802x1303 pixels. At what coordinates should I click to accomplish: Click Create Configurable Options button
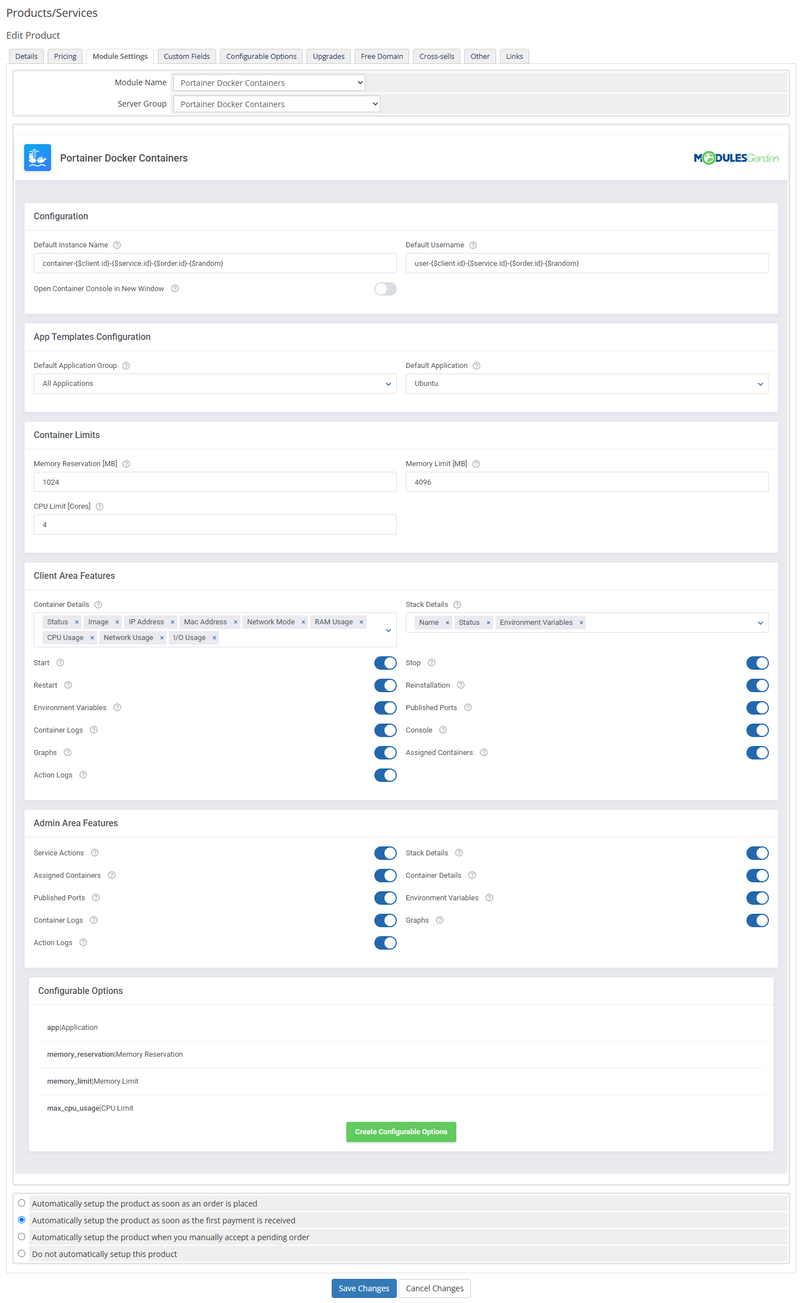pos(401,1132)
